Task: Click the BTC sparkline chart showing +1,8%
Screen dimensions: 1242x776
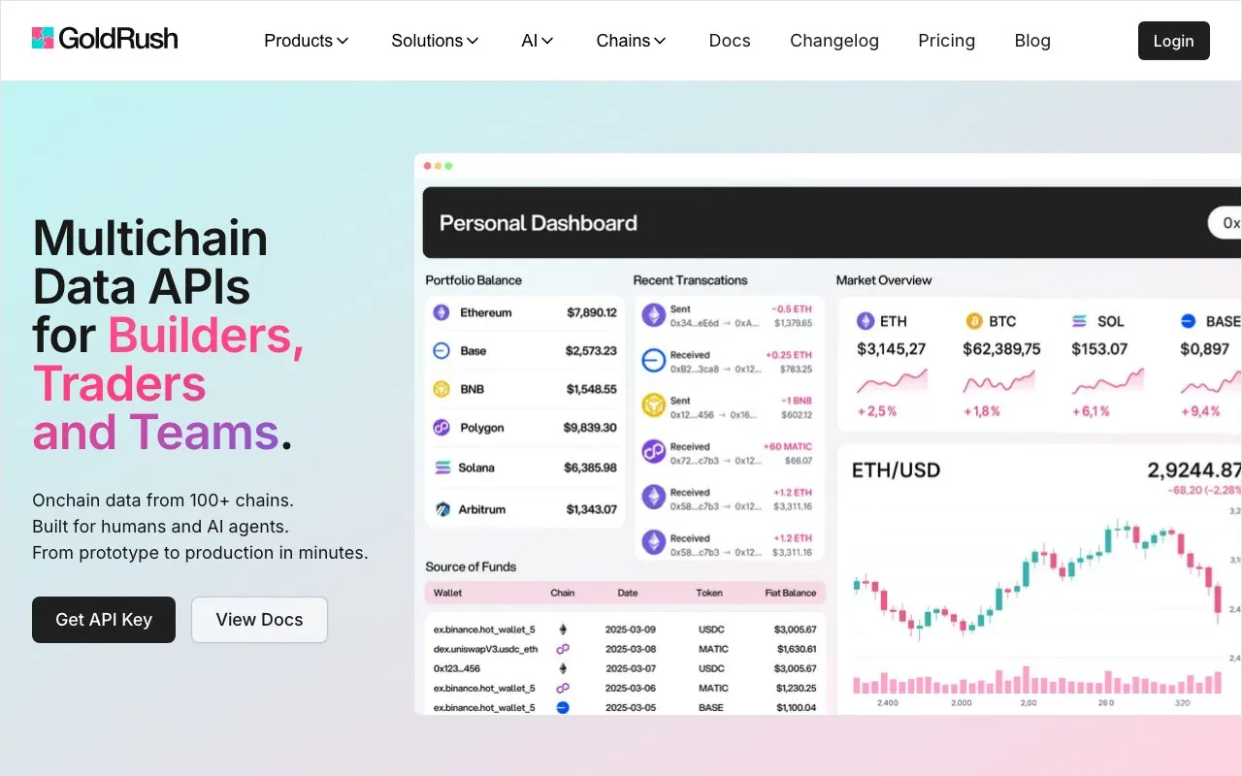Action: [x=999, y=381]
